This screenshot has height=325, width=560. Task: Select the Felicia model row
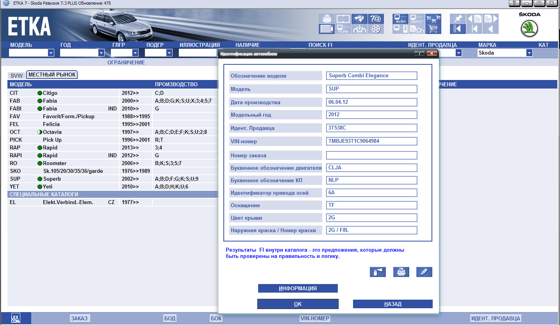pyautogui.click(x=112, y=124)
